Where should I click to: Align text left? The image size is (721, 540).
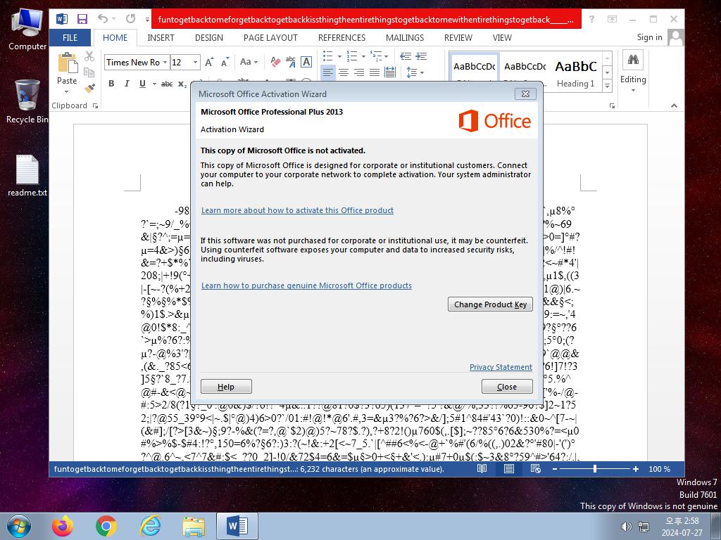click(x=328, y=72)
